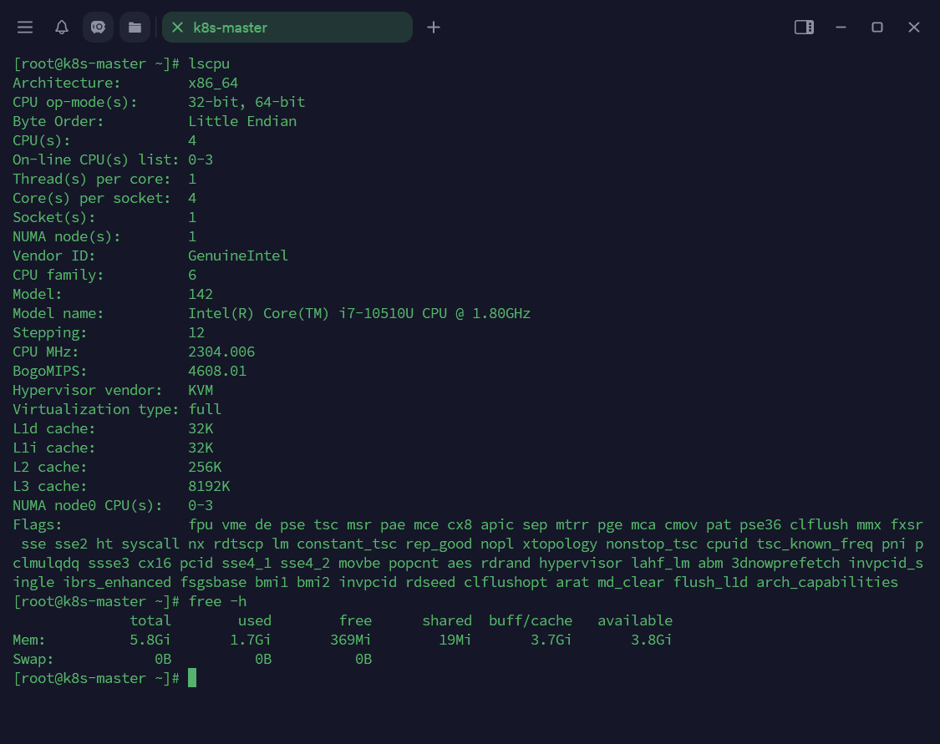The height and width of the screenshot is (744, 940).
Task: Focus the terminal cursor at the last prompt
Action: [x=192, y=678]
